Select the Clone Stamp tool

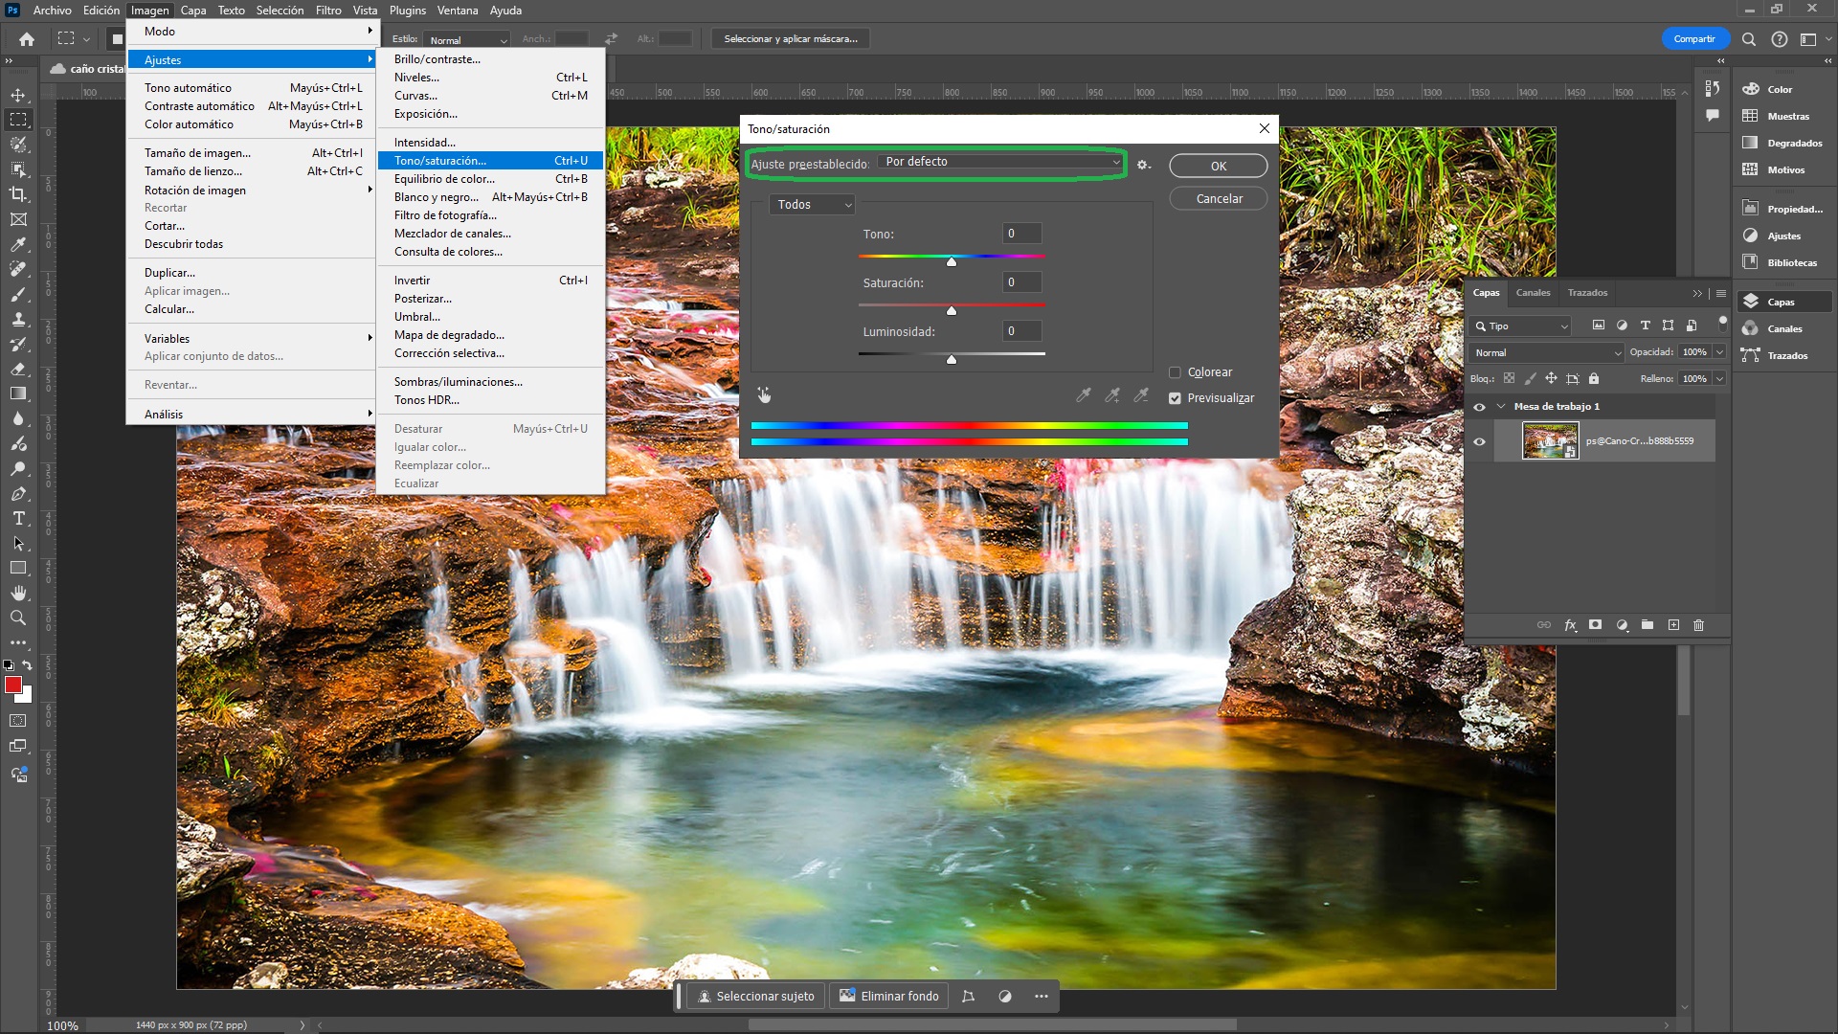[18, 319]
